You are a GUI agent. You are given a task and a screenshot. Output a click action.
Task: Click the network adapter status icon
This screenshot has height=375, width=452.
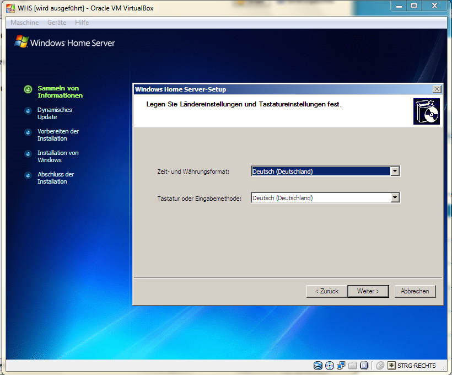[341, 366]
